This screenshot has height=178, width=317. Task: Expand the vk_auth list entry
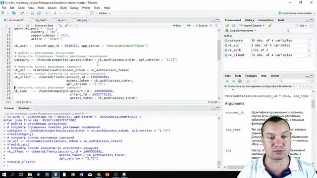[226, 50]
